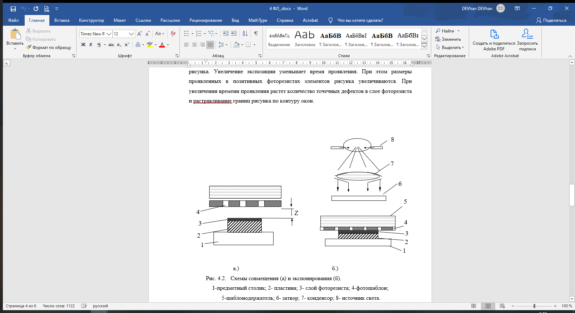Align text left icon
Image resolution: width=575 pixels, height=313 pixels.
(187, 45)
